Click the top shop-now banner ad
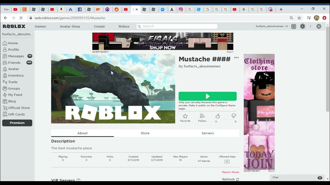The image size is (330, 185). coord(163,41)
